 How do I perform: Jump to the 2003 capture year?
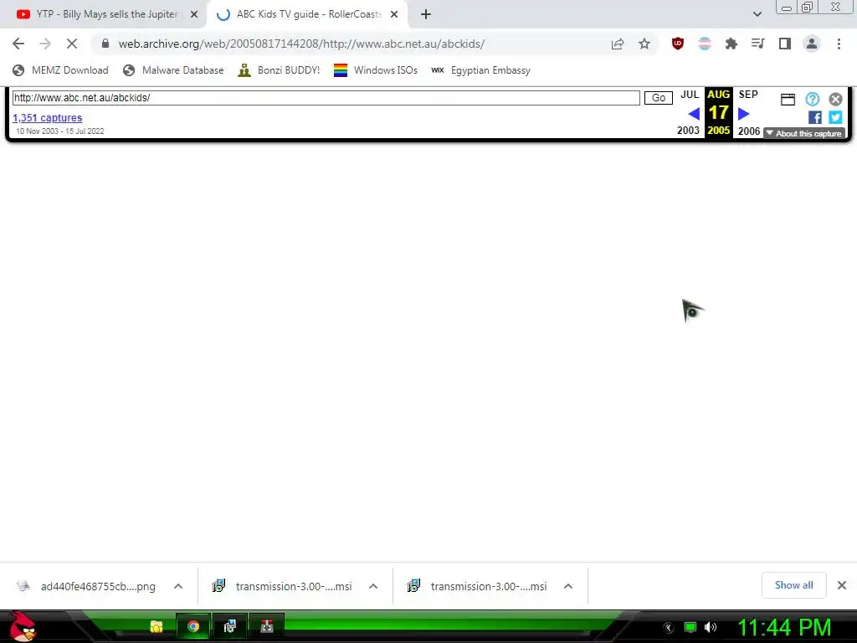coord(688,131)
